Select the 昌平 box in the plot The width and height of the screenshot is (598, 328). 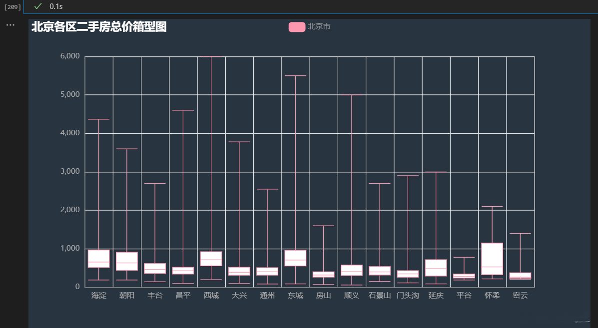(183, 271)
